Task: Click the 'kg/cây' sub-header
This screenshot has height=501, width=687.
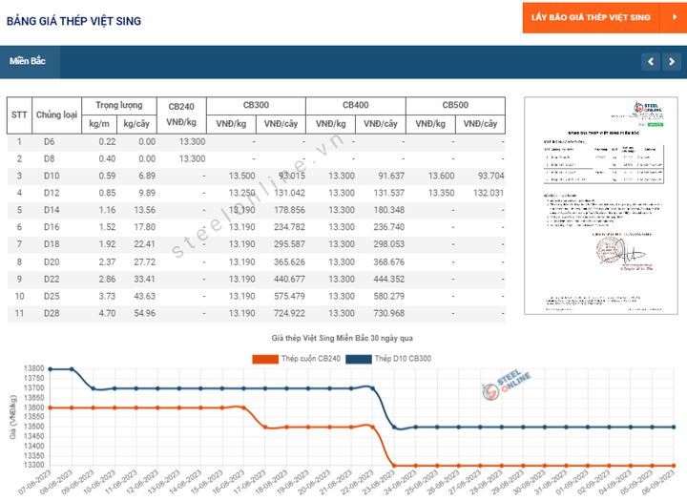Action: click(x=136, y=124)
